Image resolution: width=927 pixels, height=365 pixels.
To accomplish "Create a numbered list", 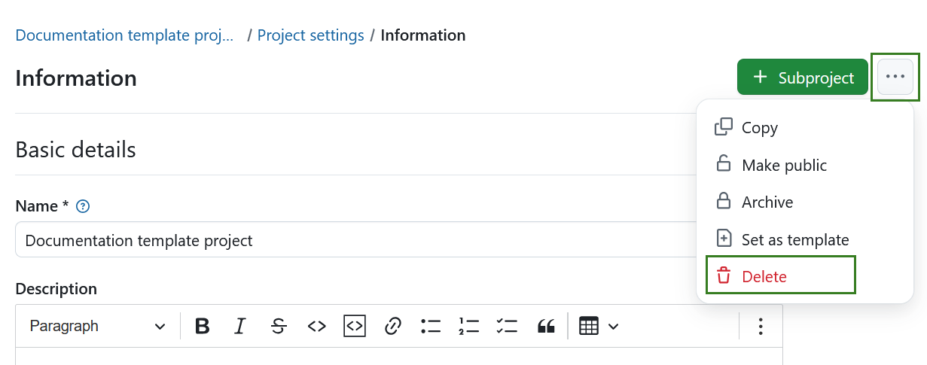I will pos(469,326).
